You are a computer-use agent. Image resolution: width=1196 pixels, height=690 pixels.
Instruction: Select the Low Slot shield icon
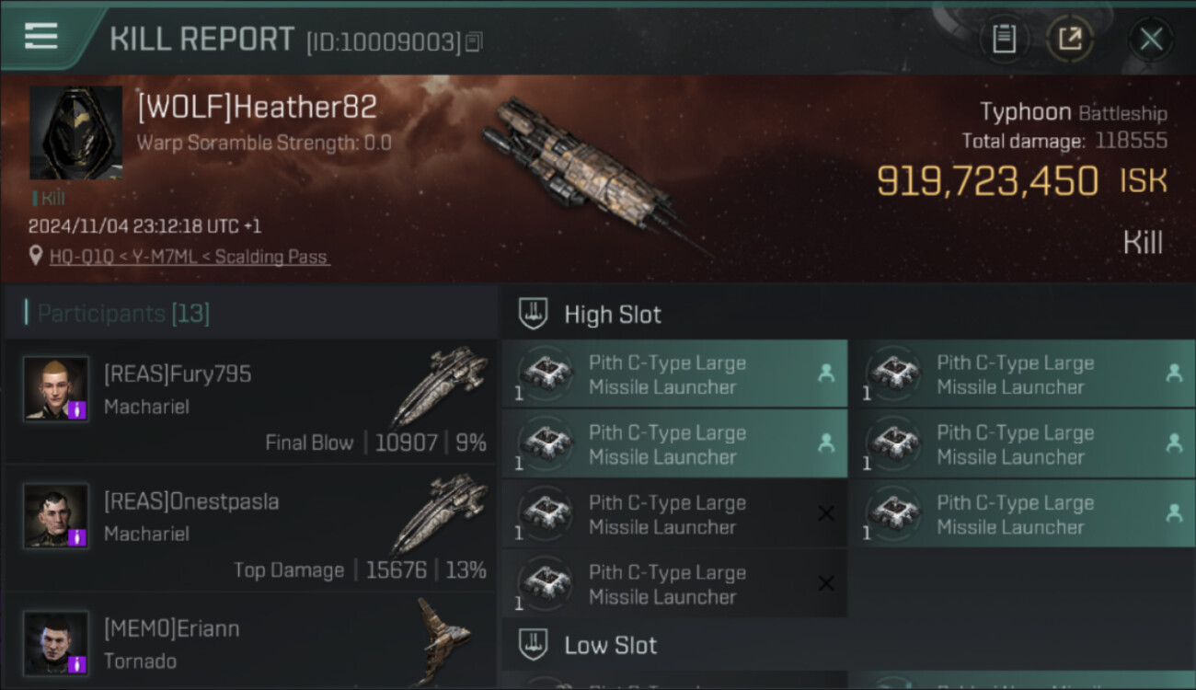[534, 645]
